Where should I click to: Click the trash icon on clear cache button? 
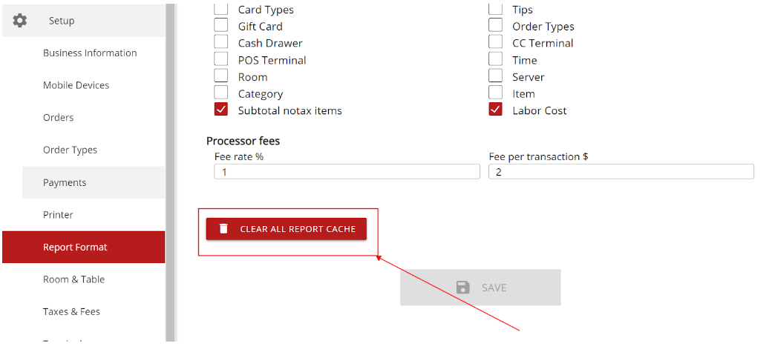click(223, 229)
